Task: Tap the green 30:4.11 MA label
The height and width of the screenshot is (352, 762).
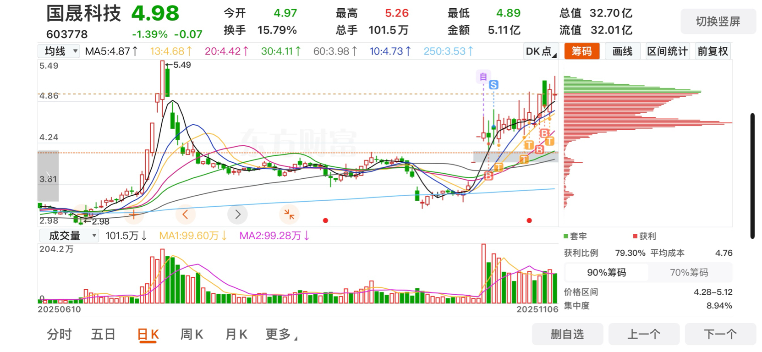Action: 281,51
